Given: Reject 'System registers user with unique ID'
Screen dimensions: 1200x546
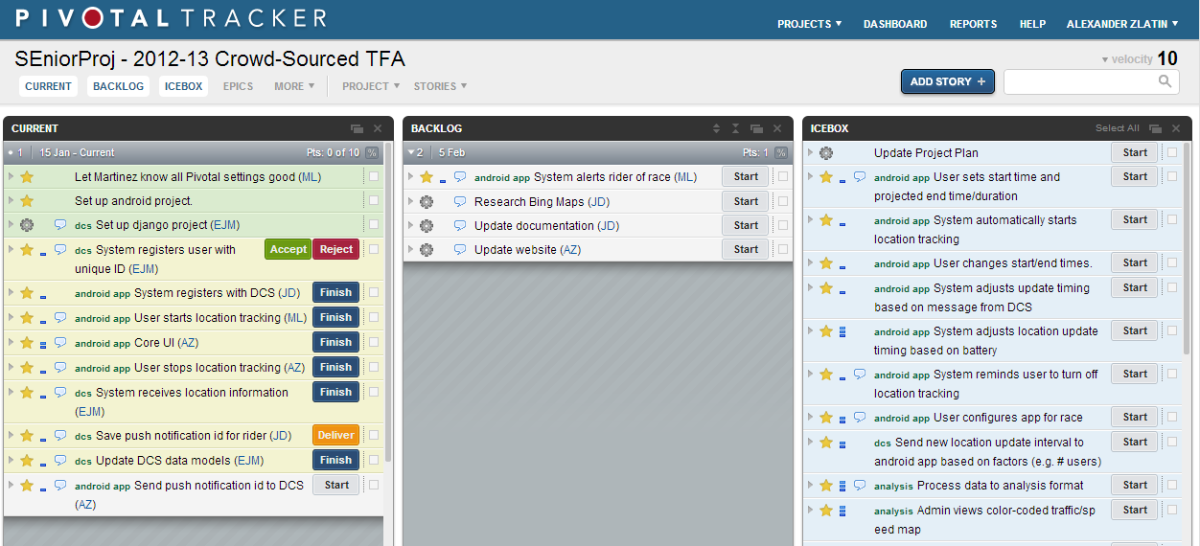Looking at the screenshot, I should point(336,249).
